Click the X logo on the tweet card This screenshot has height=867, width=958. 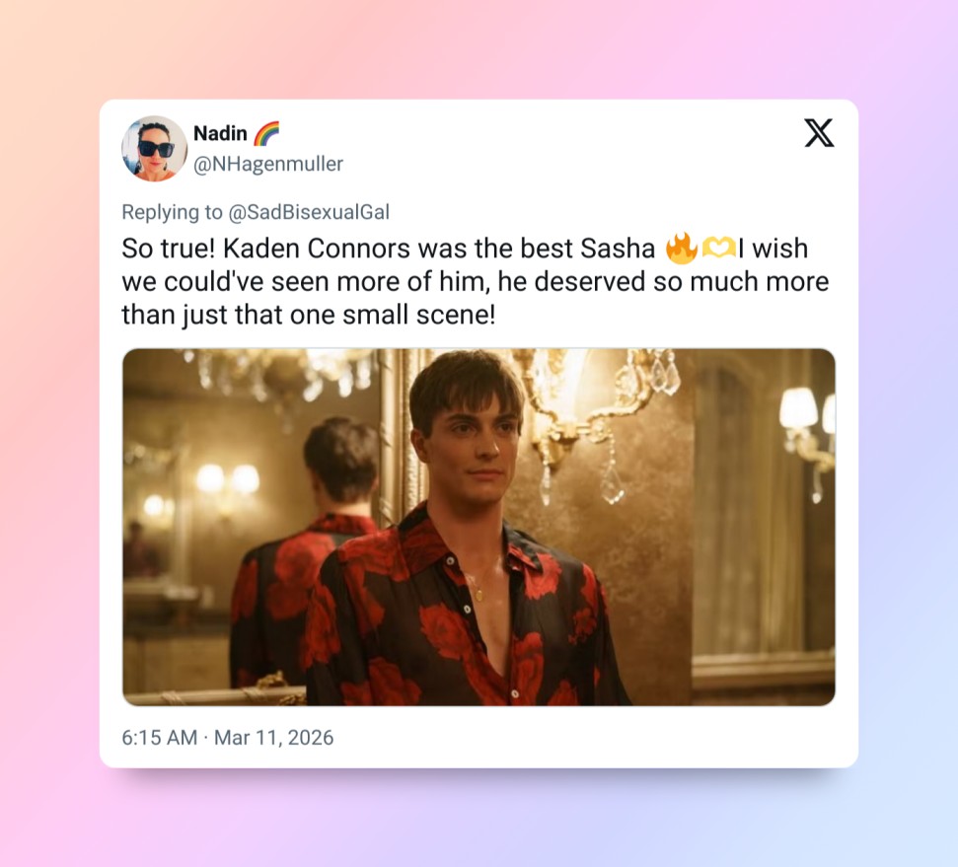click(x=819, y=133)
